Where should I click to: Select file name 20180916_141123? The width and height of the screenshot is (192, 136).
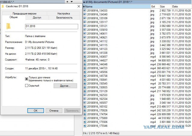tap(97, 49)
